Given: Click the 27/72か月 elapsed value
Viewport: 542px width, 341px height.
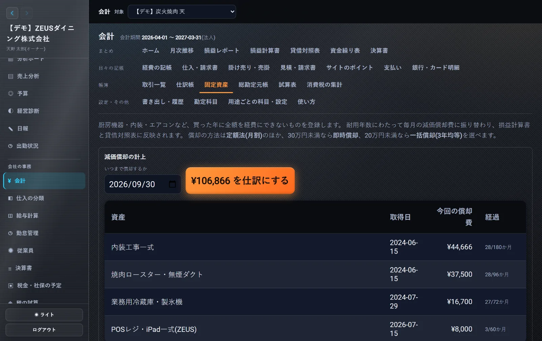Looking at the screenshot, I should [497, 302].
